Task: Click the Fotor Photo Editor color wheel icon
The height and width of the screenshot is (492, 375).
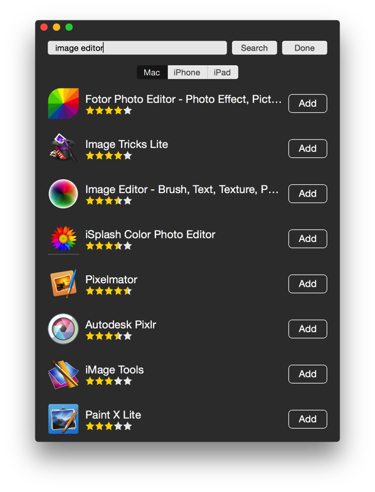Action: coord(63,103)
